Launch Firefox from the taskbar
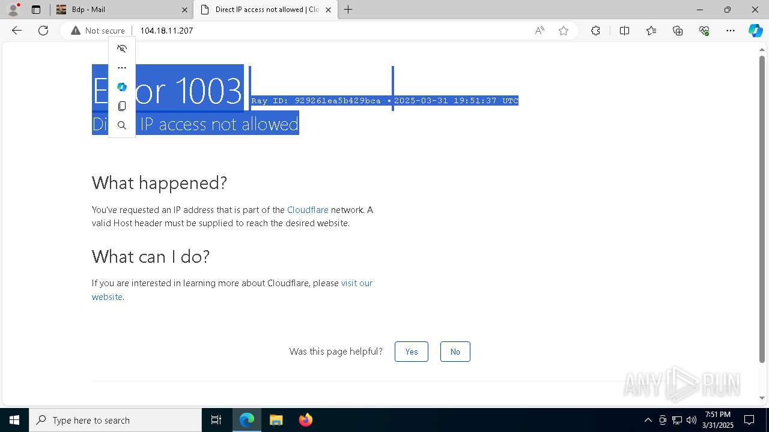The image size is (769, 432). [305, 420]
